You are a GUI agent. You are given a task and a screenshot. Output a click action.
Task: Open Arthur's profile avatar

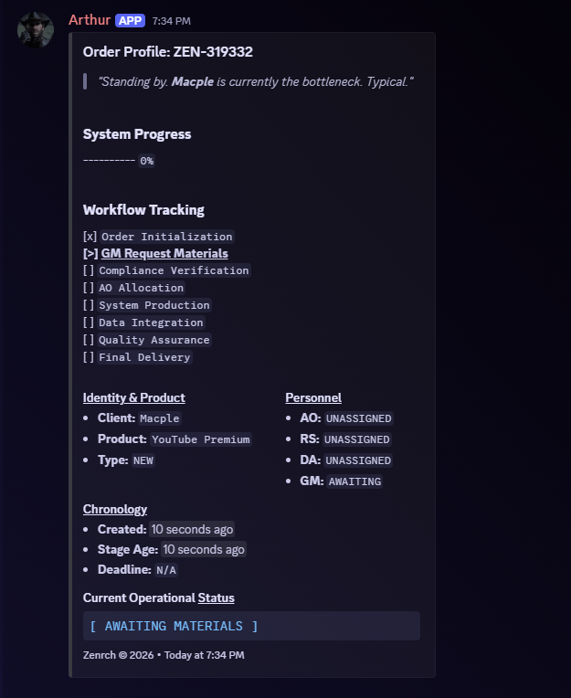coord(36,29)
